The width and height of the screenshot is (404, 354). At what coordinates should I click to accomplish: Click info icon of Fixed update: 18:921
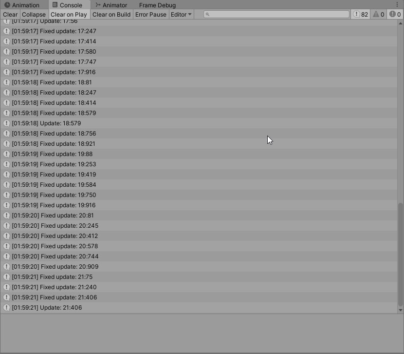point(6,144)
